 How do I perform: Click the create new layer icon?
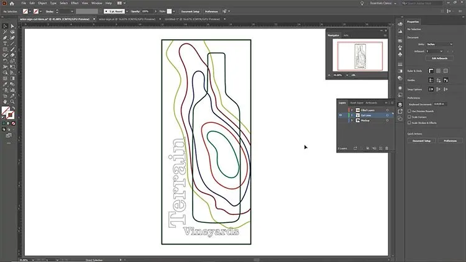pos(380,148)
